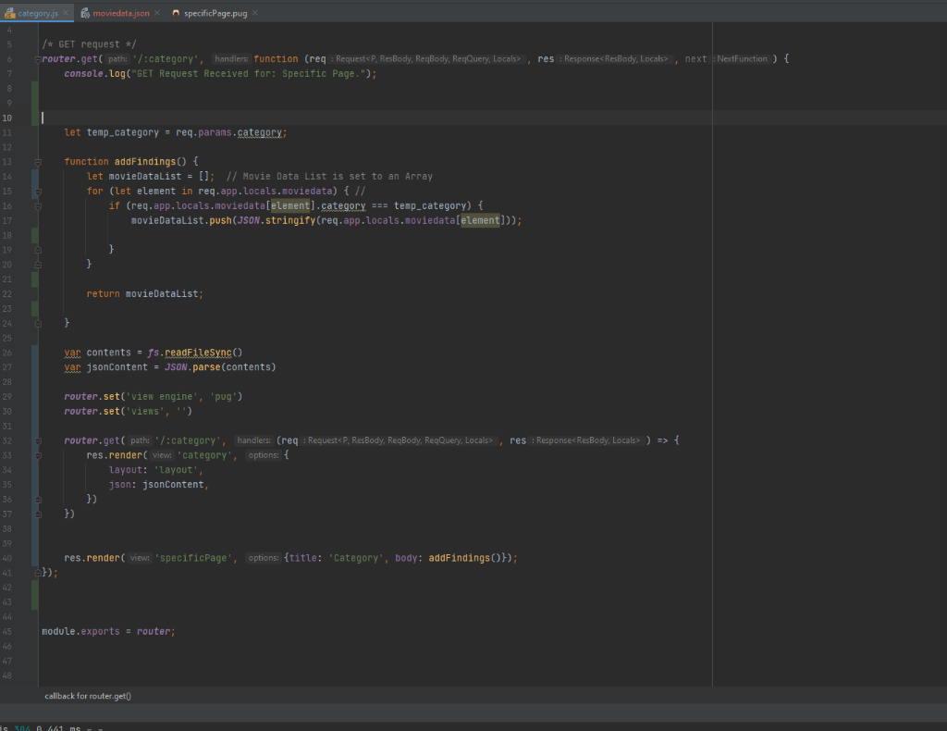Click the specificPage.pug file icon
947x731 pixels.
click(176, 13)
